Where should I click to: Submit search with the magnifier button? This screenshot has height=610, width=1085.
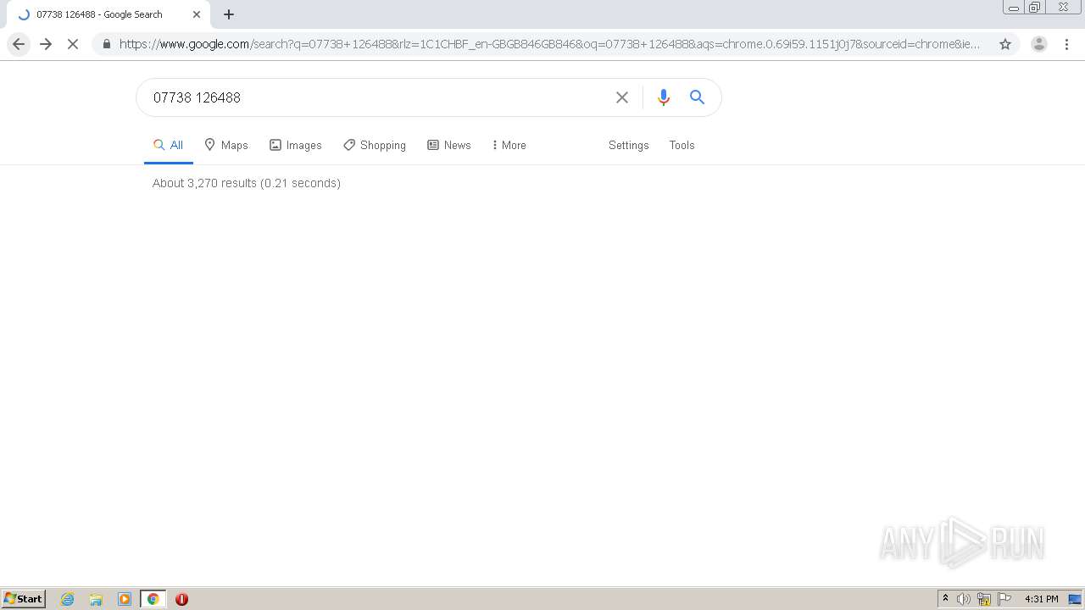tap(697, 97)
